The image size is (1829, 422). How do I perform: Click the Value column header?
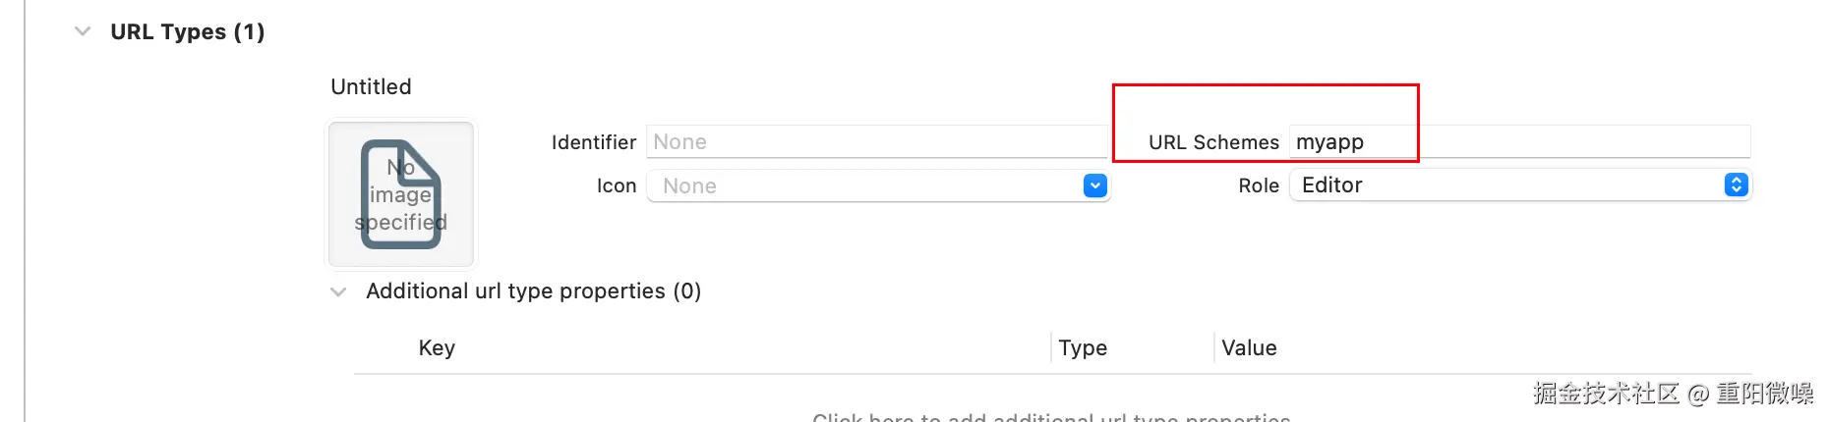point(1249,347)
